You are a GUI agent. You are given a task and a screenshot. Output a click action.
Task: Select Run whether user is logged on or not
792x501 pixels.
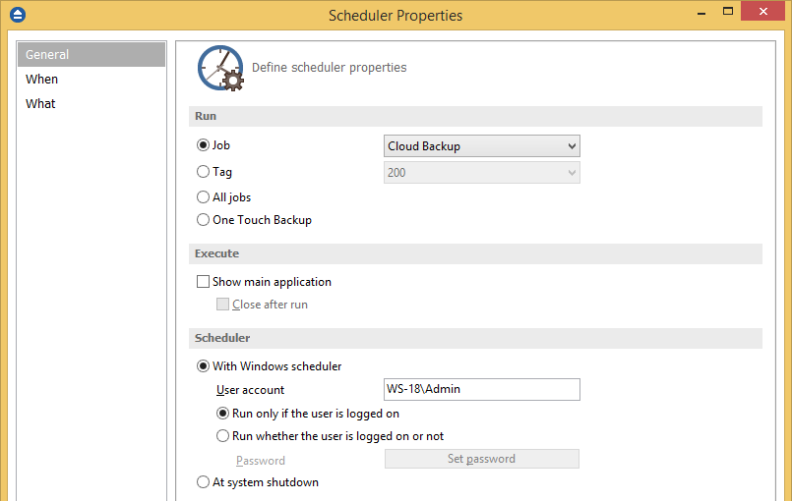point(223,436)
